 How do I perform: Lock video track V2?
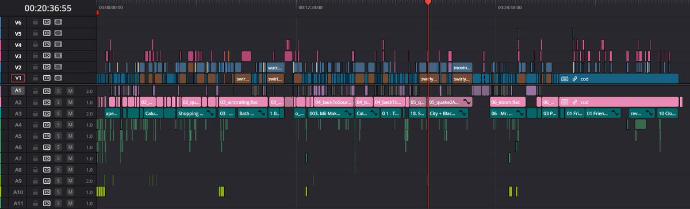35,67
